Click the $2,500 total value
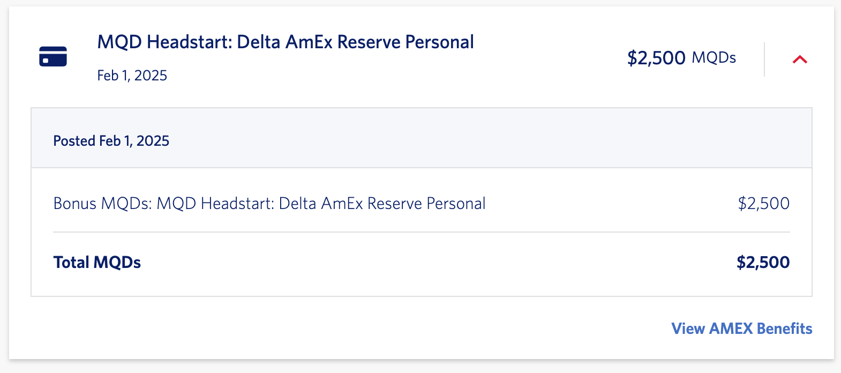841x373 pixels. 763,262
